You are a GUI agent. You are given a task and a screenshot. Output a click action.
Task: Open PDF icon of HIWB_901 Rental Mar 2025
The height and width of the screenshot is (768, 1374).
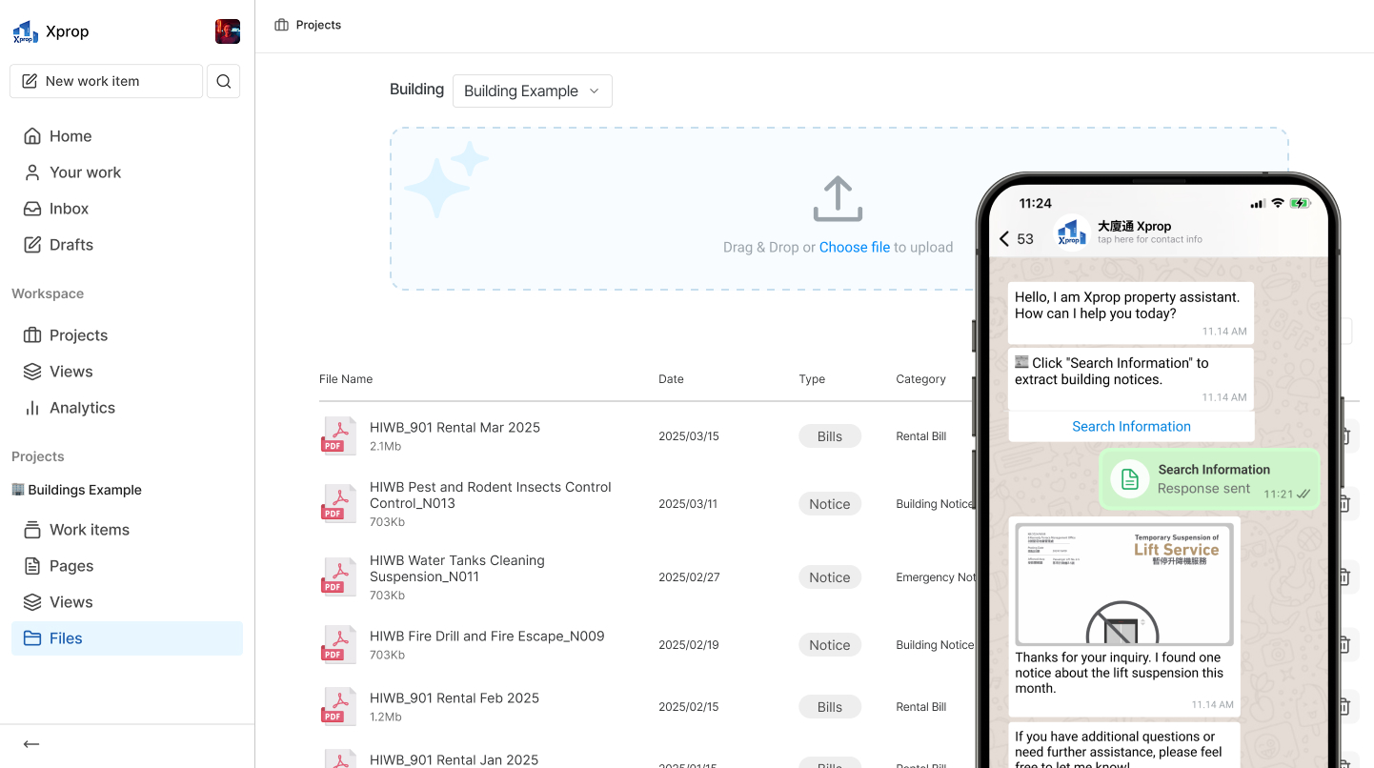tap(338, 435)
